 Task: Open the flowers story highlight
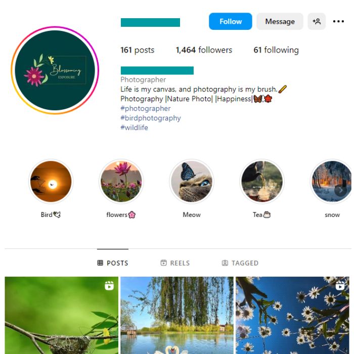pos(121,182)
